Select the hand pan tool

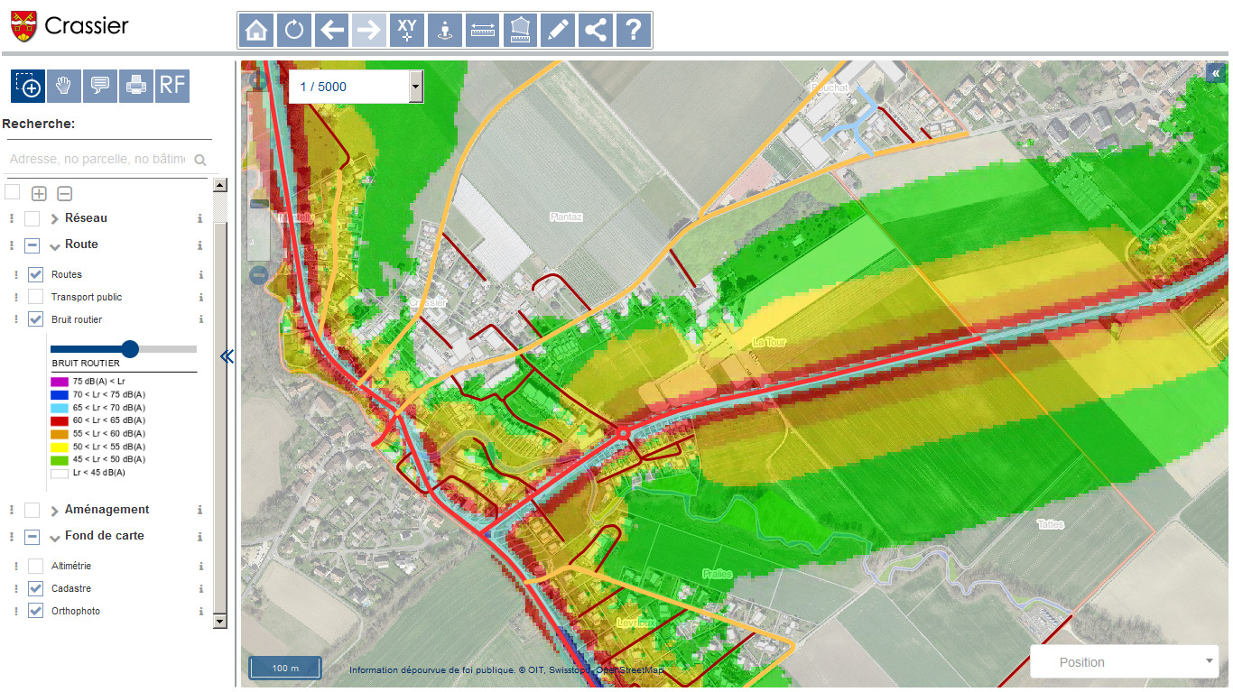tap(63, 86)
